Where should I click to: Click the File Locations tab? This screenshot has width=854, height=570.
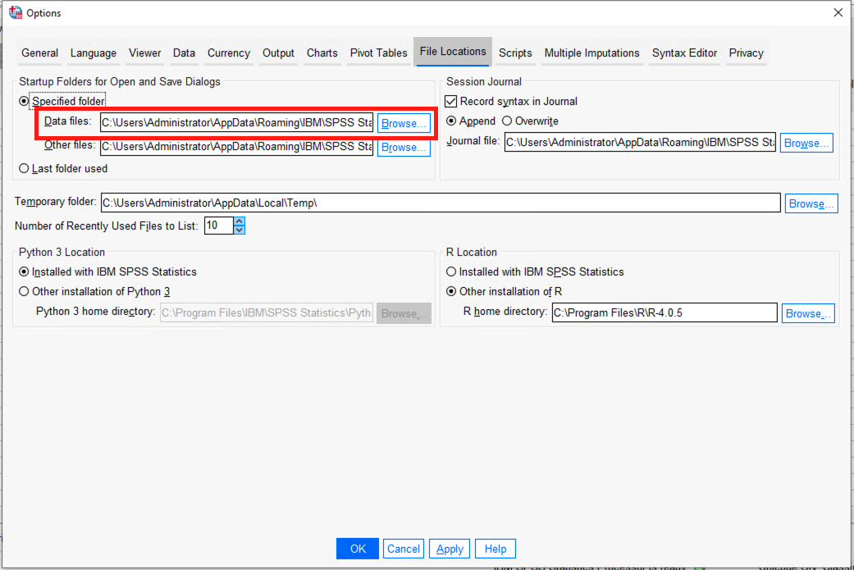pos(453,52)
